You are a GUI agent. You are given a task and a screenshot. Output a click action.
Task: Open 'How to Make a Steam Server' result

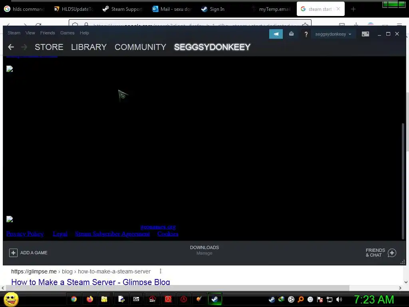91,282
